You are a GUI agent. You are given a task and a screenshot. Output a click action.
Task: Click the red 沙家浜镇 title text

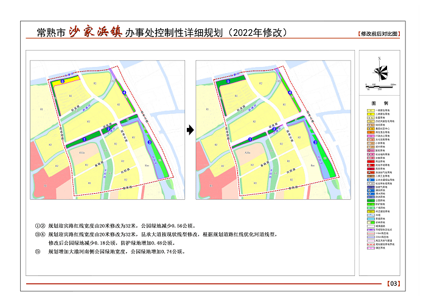pos(94,32)
